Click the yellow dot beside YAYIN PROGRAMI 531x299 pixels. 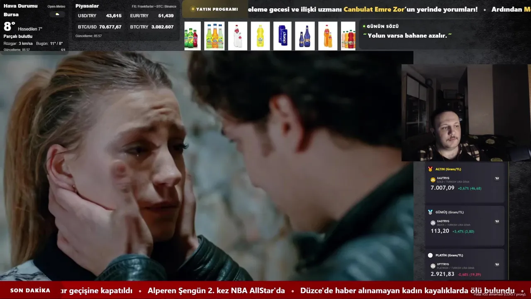click(x=193, y=9)
